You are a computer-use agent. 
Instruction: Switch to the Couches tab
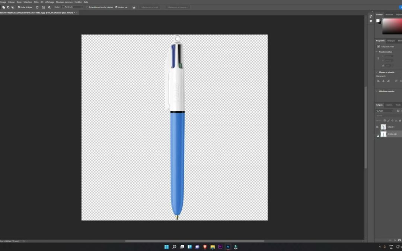(x=389, y=105)
